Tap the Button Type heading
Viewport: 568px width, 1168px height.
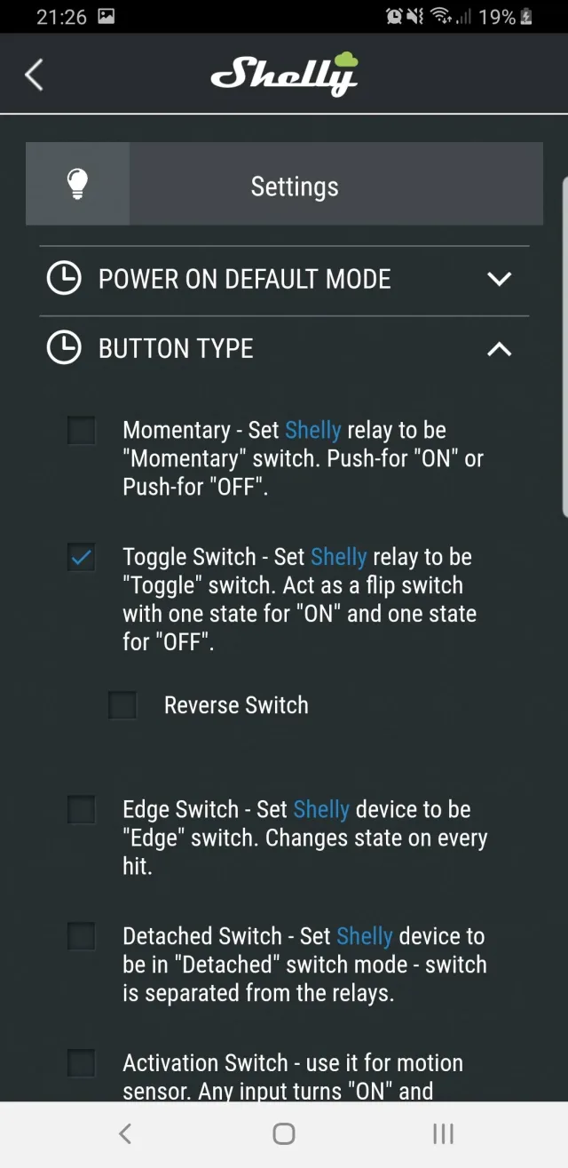click(x=176, y=348)
